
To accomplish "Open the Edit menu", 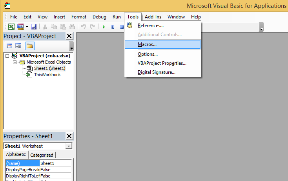I will click(27, 17).
